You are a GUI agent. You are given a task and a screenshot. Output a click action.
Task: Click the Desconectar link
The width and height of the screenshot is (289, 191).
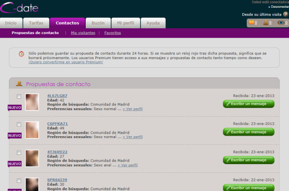278,7
